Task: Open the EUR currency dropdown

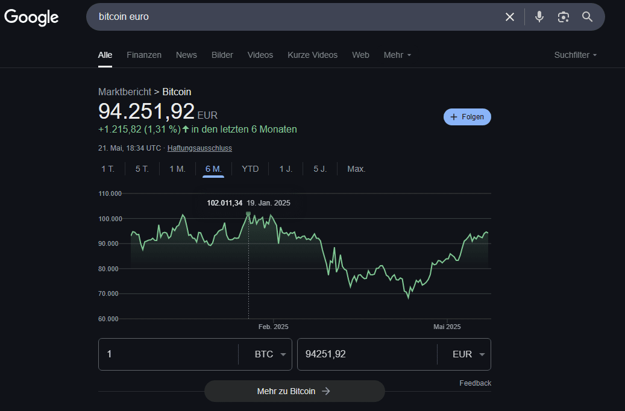Action: click(468, 354)
